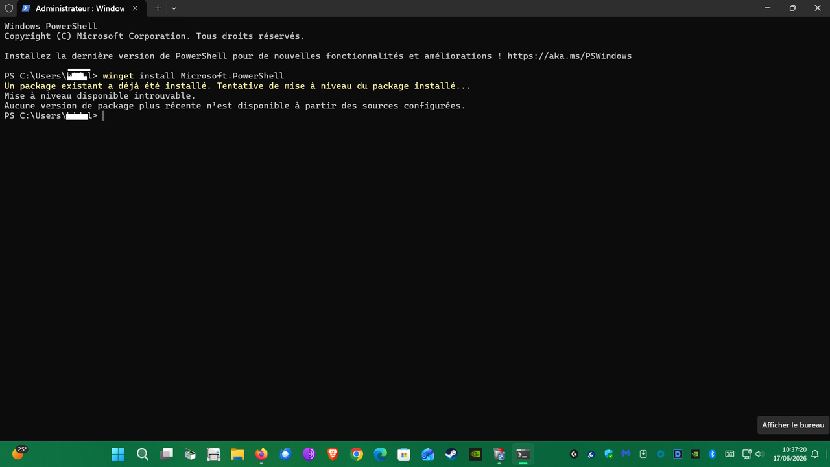Image resolution: width=830 pixels, height=467 pixels.
Task: Minimize the PowerShell terminal window
Action: [x=769, y=8]
